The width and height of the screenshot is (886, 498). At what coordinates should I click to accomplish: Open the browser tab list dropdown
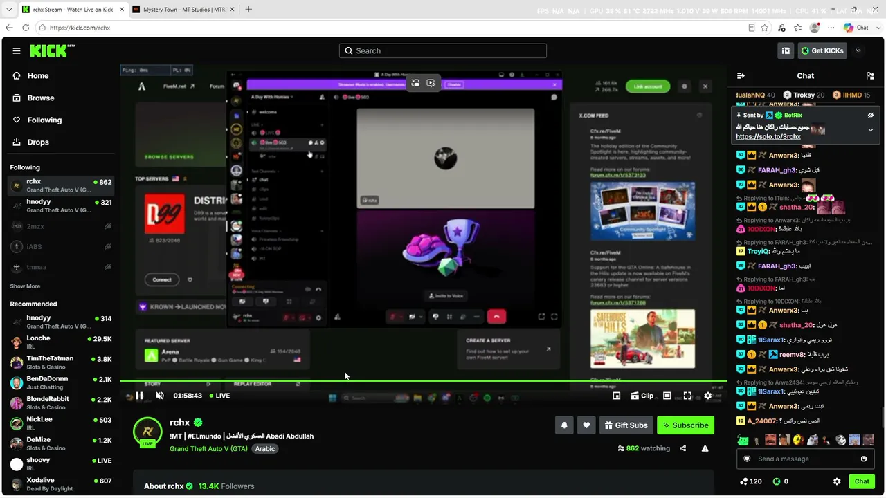click(x=8, y=10)
